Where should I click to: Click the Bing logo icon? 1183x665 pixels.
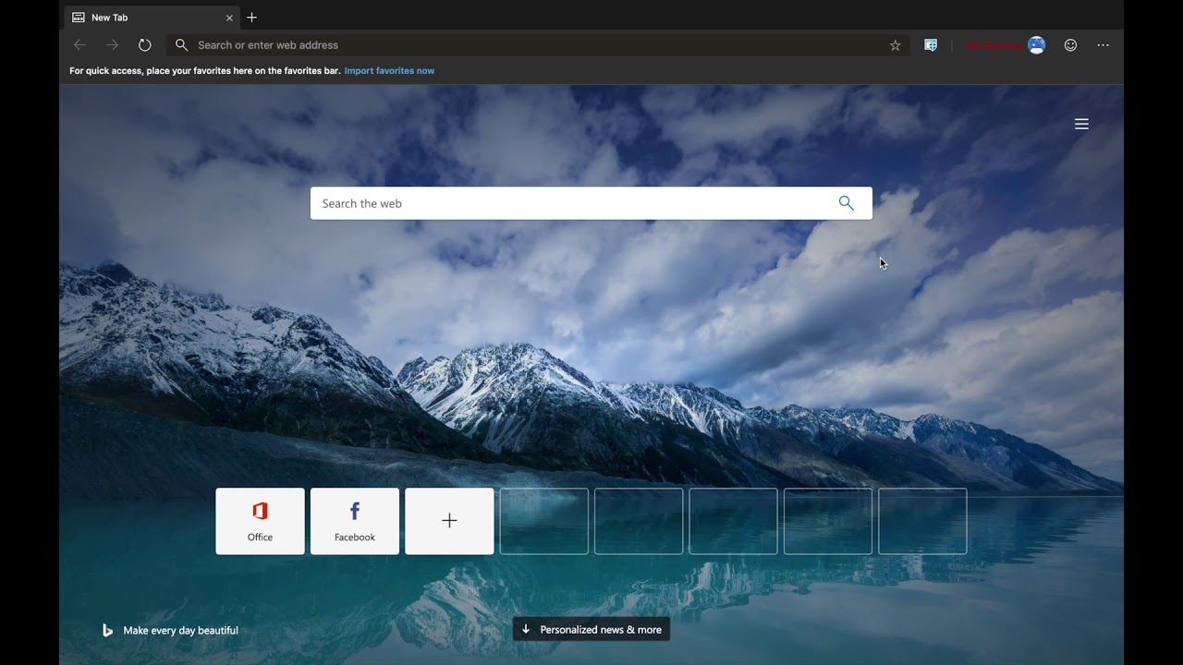coord(107,630)
